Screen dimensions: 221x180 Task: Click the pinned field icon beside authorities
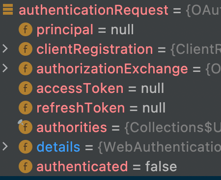(x=25, y=127)
